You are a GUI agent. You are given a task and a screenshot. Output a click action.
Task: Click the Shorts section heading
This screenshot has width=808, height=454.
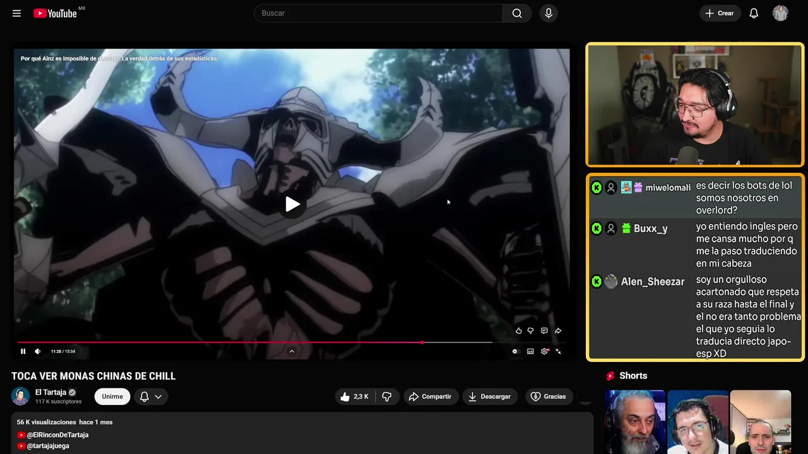point(633,376)
